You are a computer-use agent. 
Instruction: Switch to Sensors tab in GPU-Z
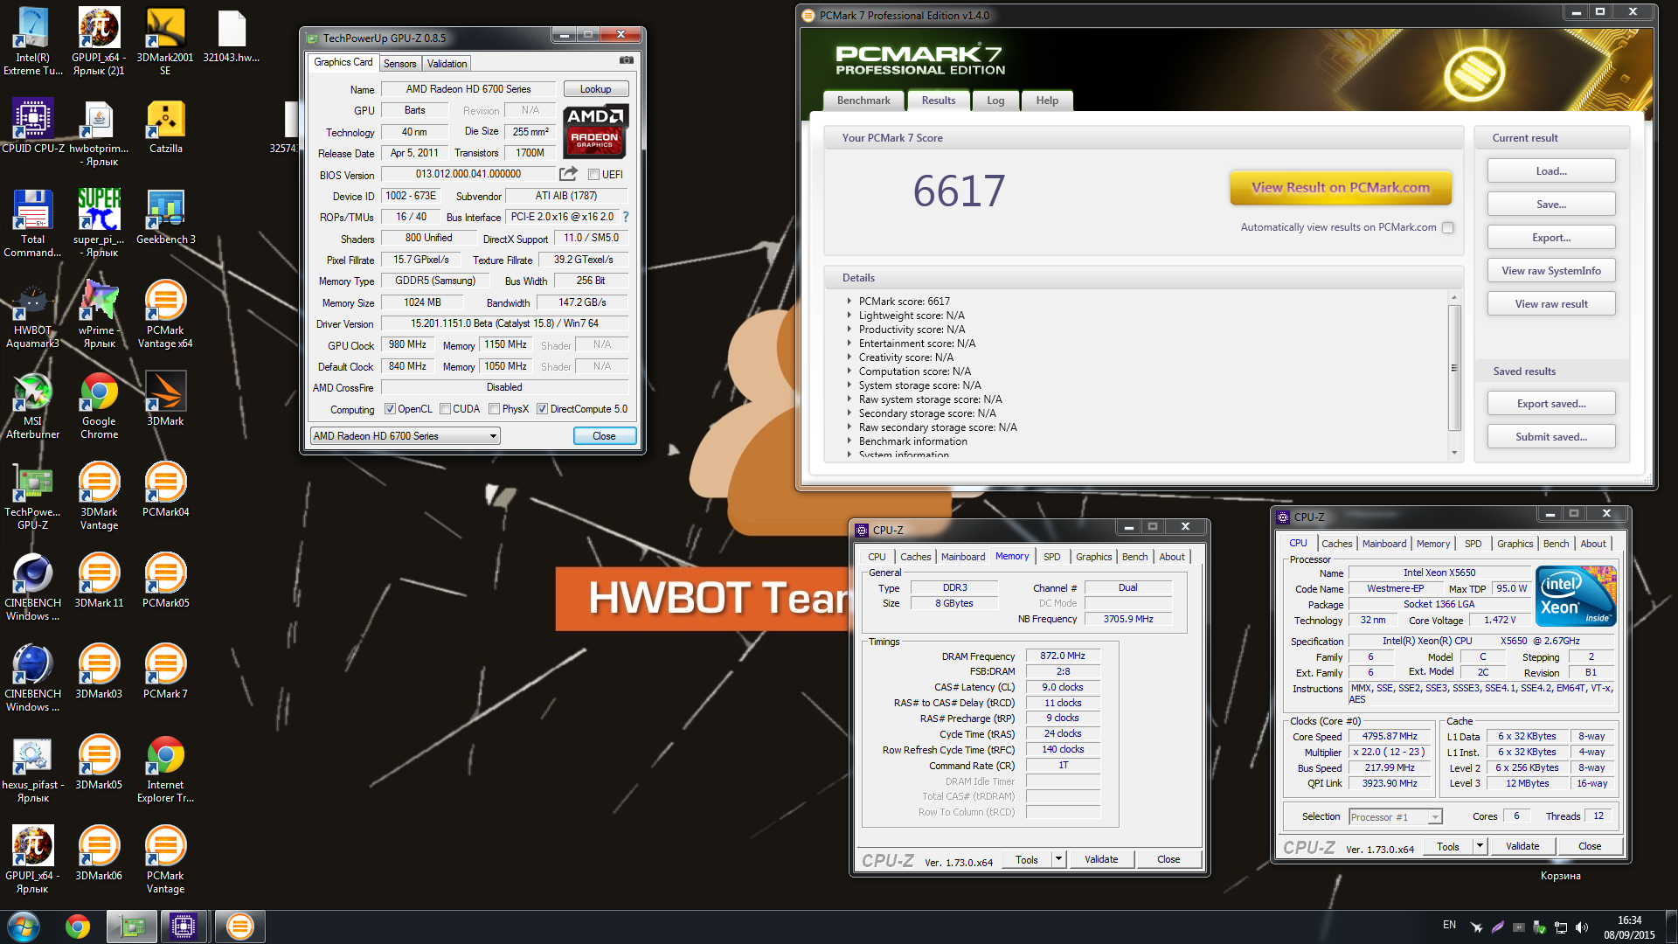pos(399,64)
